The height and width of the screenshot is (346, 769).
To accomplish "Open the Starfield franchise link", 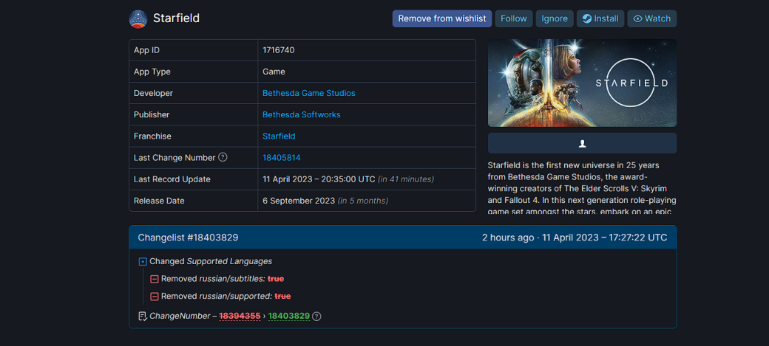I will (279, 136).
